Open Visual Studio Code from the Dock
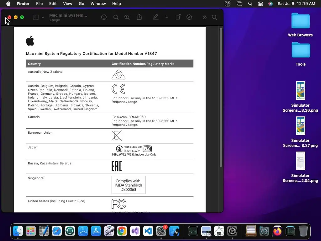Viewport: 321px width, 241px height. coord(148,231)
